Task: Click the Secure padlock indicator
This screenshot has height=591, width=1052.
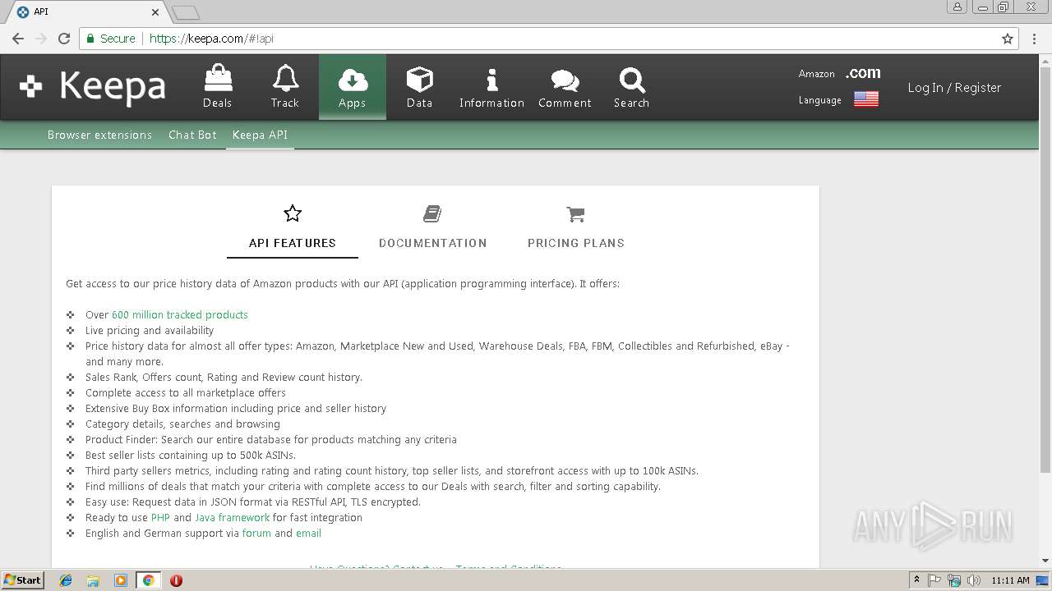Action: tap(109, 39)
